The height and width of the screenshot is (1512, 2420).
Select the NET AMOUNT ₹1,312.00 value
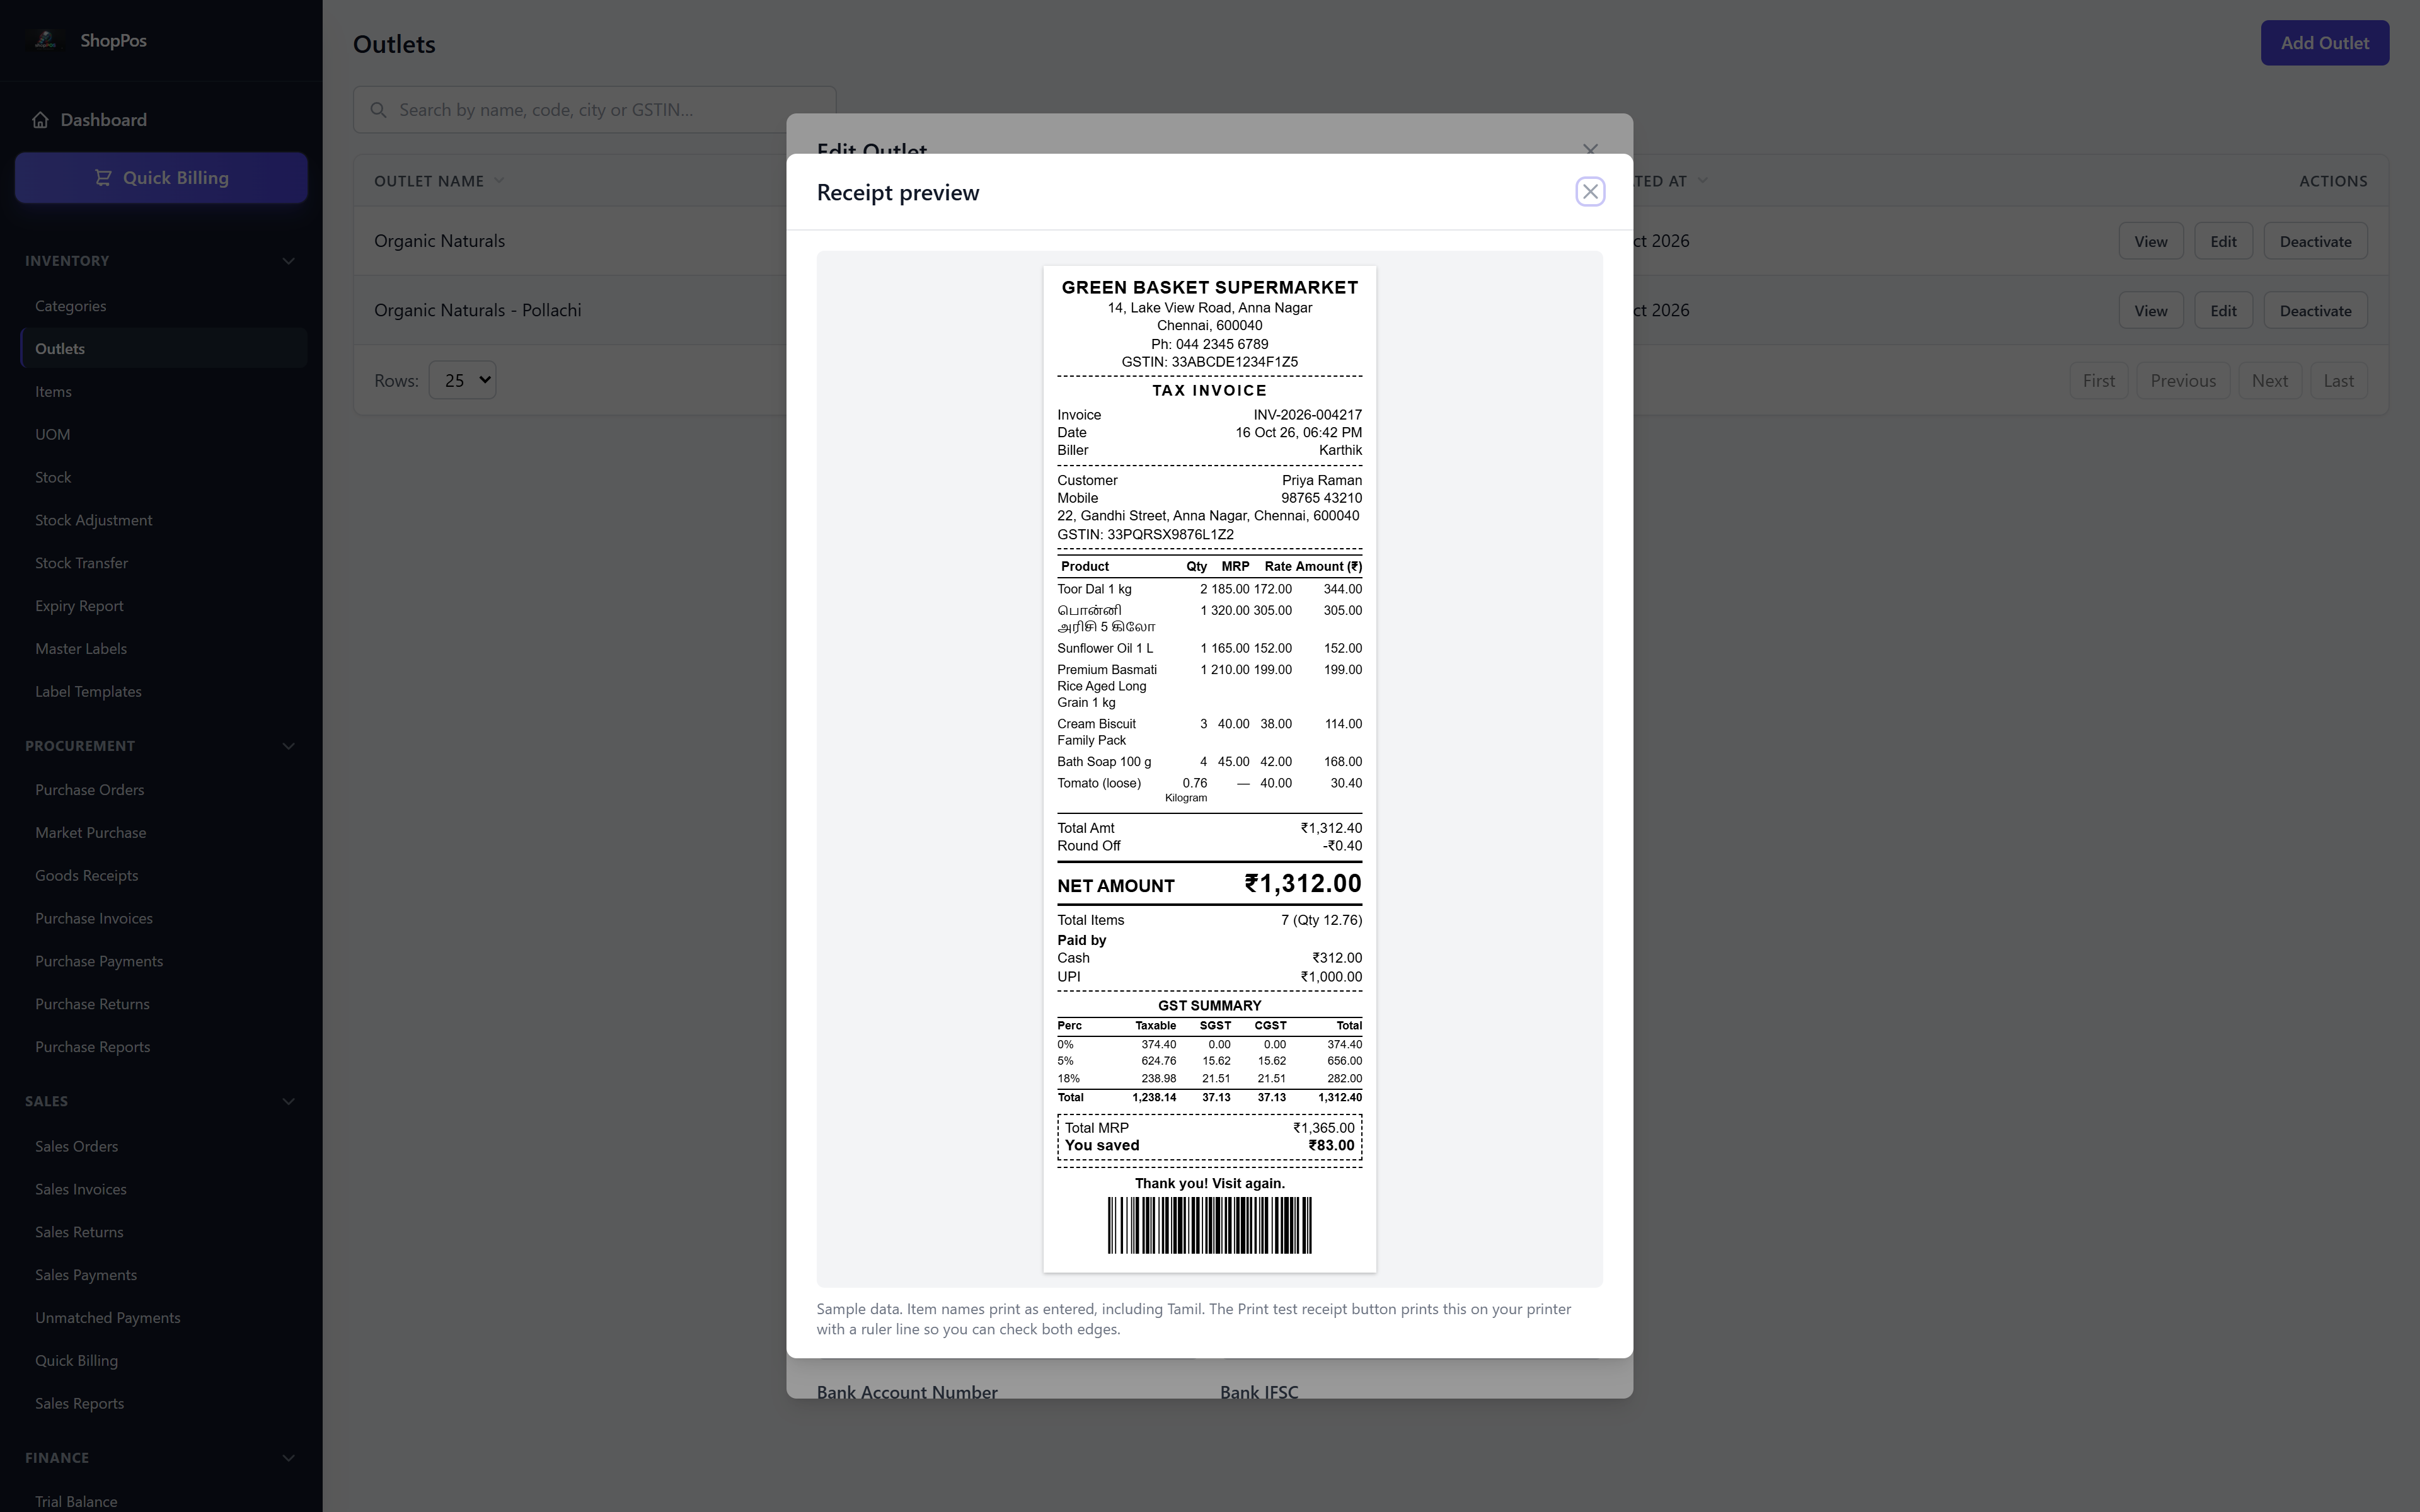pyautogui.click(x=1302, y=884)
